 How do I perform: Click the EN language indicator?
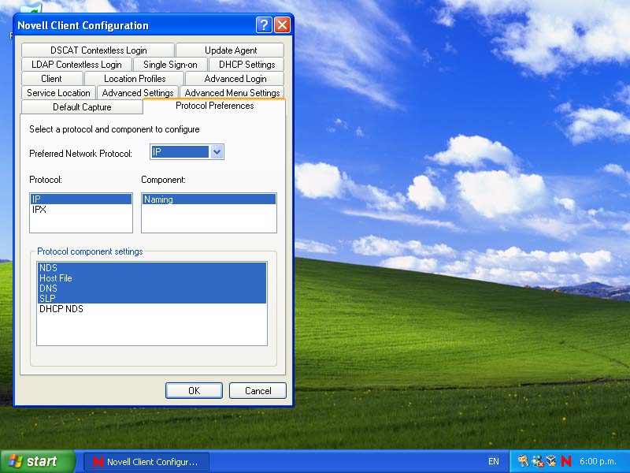coord(494,461)
